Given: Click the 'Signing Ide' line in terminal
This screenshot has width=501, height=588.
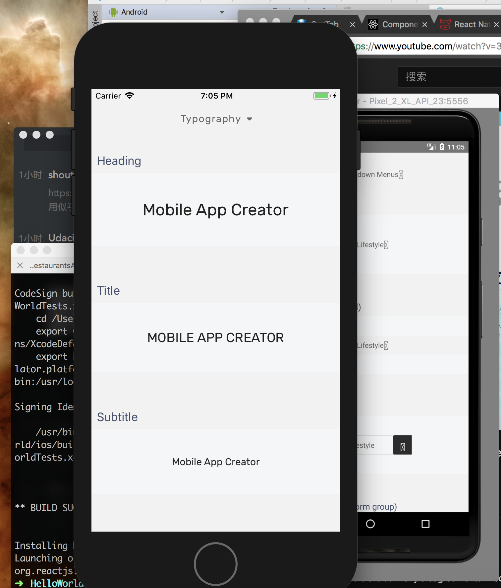Looking at the screenshot, I should (x=44, y=407).
